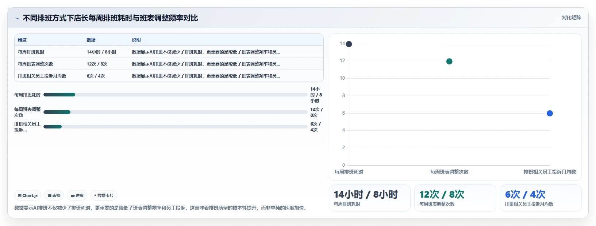Click the main title 不同排班方式下店长每周排班耗时
This screenshot has height=226, width=596.
click(110, 18)
